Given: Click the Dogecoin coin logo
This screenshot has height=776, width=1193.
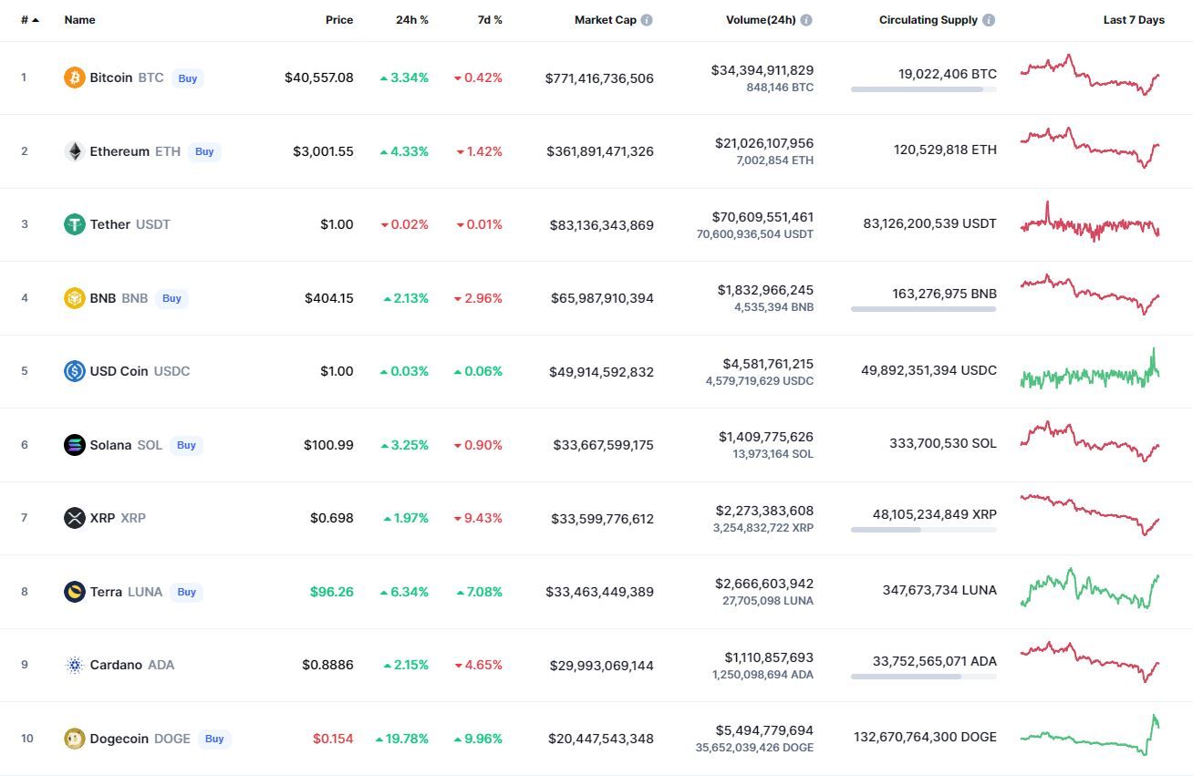Looking at the screenshot, I should tap(75, 739).
